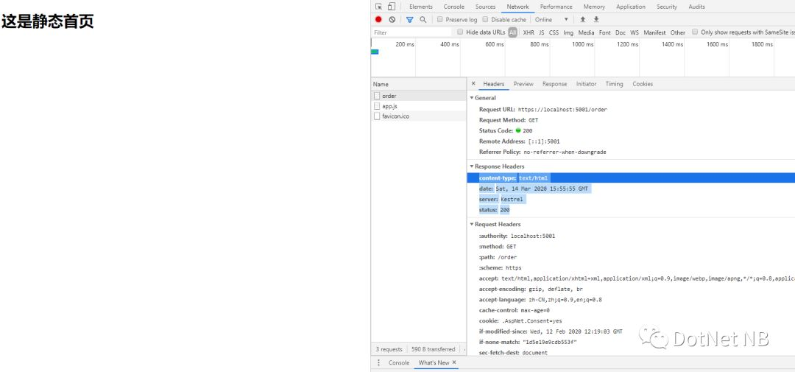Open the Online throttling dropdown
The width and height of the screenshot is (795, 372).
(551, 19)
